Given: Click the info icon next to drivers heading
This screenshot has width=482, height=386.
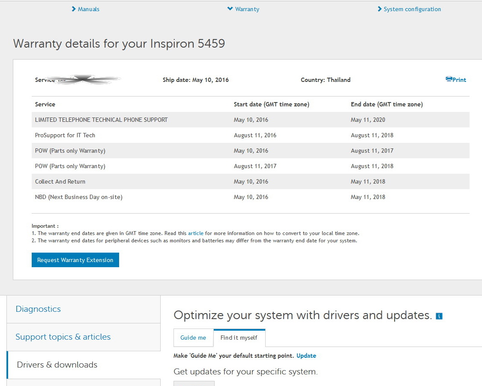Looking at the screenshot, I should (439, 316).
